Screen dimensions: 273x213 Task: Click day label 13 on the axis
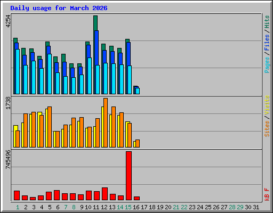point(112,207)
